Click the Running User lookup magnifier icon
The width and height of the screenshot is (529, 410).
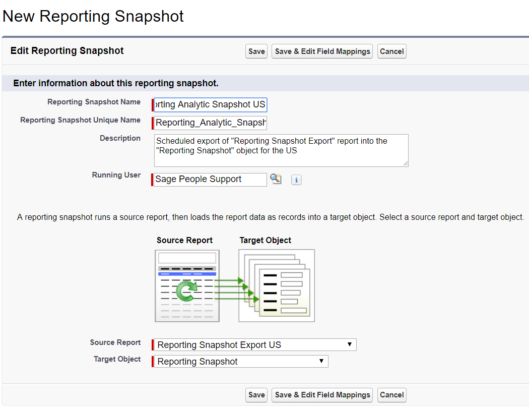(276, 179)
